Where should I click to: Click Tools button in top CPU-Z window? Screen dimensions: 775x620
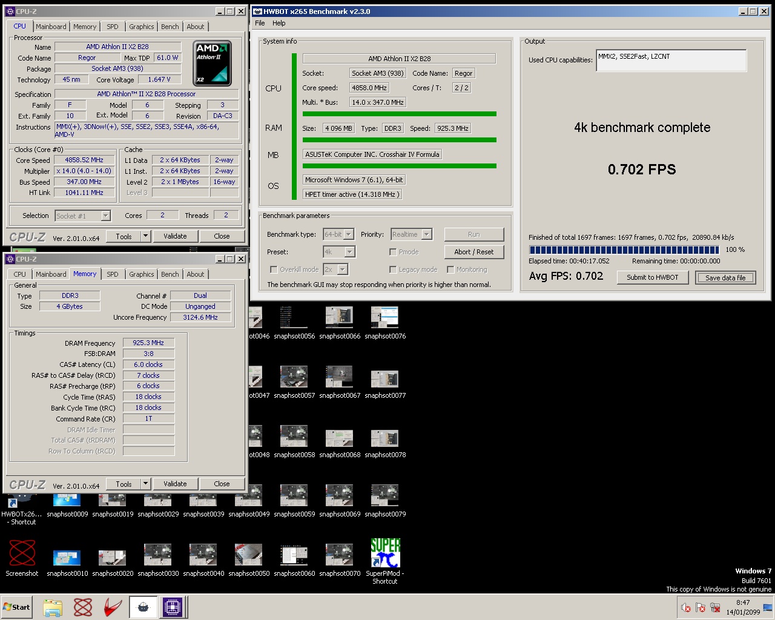pos(124,236)
